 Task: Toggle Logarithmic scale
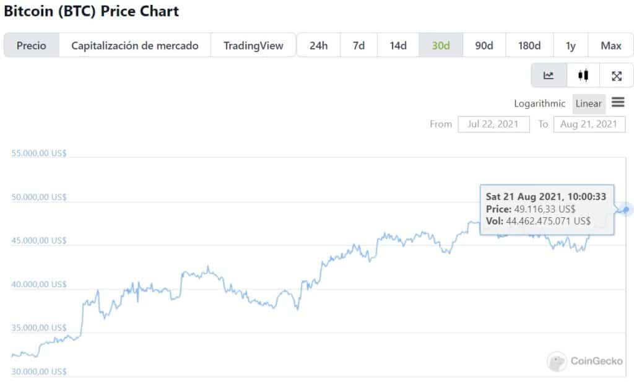point(539,103)
